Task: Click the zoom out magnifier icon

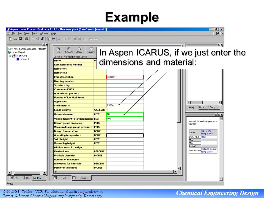Action: click(x=79, y=39)
